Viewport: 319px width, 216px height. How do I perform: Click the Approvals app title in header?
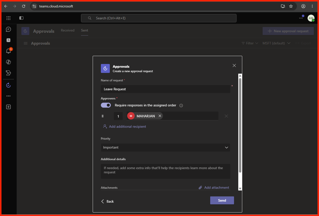pos(44,31)
